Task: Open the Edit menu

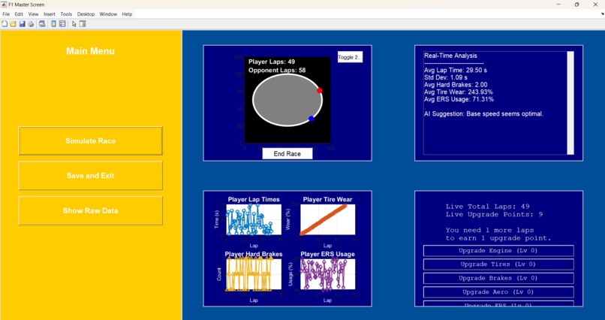Action: coord(19,14)
